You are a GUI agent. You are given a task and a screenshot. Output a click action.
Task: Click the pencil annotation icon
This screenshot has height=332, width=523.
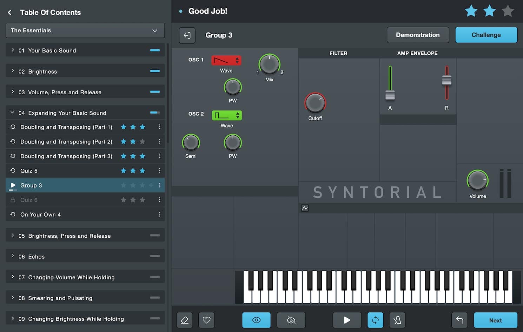coord(185,320)
